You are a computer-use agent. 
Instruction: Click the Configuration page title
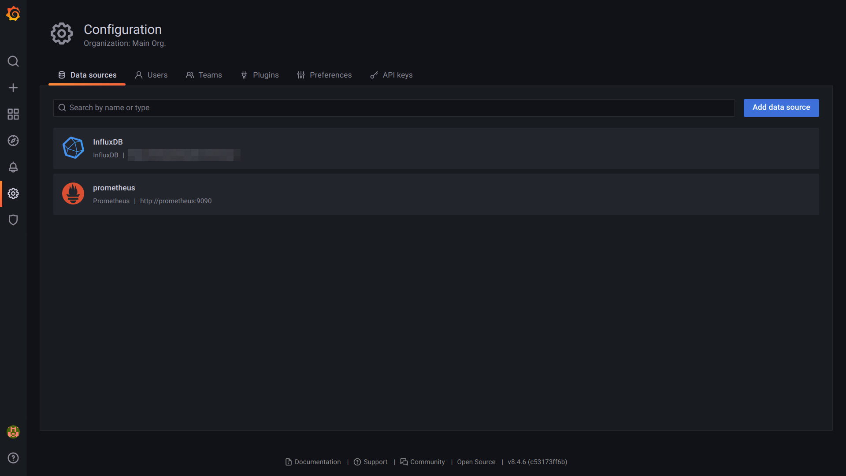click(122, 30)
